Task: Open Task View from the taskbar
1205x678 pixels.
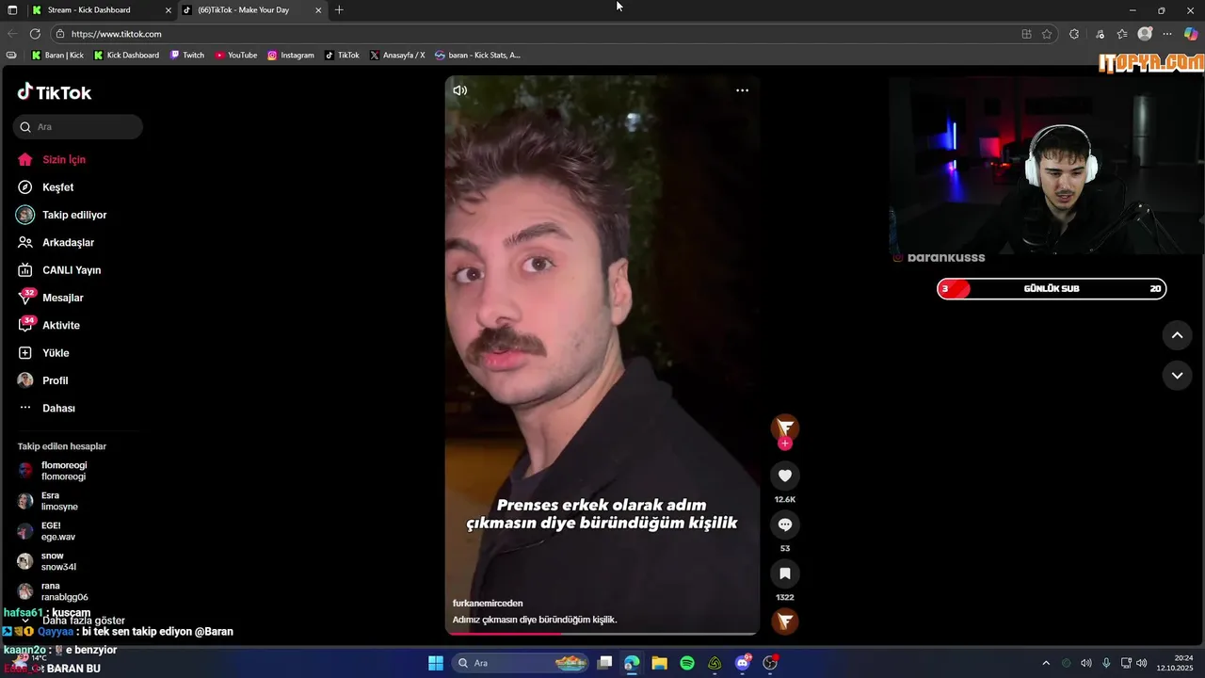Action: click(x=604, y=663)
